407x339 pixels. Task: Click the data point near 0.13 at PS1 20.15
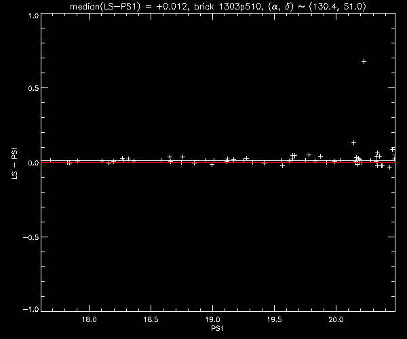(353, 142)
